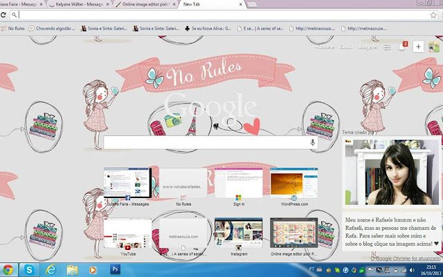Click the Google Chrome foi atualizado link
The image size is (443, 277).
406,258
